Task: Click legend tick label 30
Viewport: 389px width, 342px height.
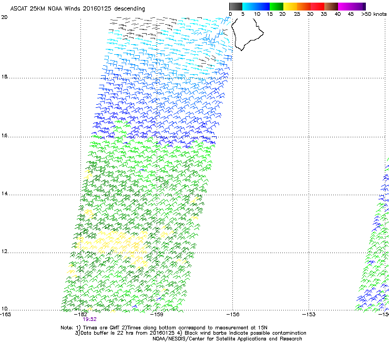Action: click(x=310, y=14)
